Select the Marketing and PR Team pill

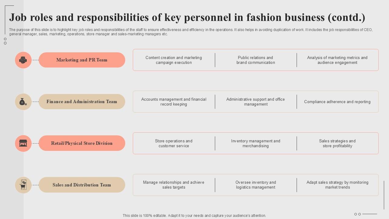(x=82, y=60)
